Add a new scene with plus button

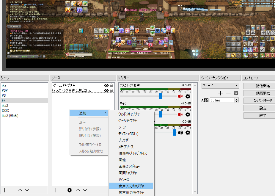(5, 190)
